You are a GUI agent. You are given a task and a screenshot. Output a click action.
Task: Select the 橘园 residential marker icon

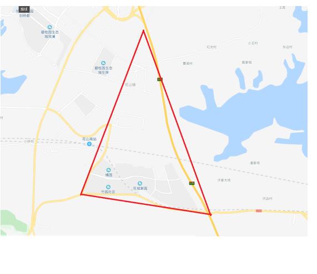109,170
